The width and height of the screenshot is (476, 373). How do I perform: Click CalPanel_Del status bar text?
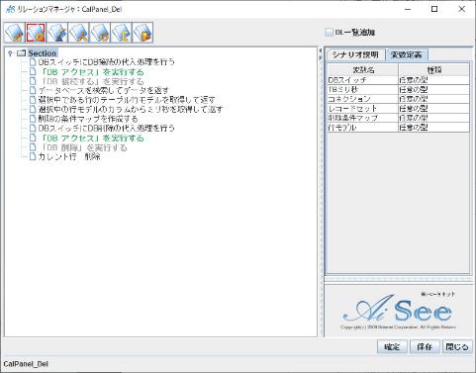click(x=26, y=364)
